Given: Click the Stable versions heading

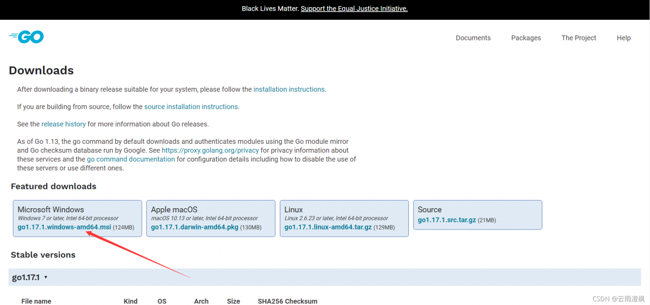Looking at the screenshot, I should pos(43,255).
